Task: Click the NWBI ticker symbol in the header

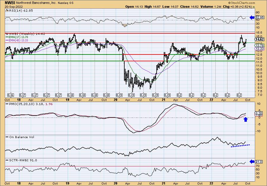Action: point(10,3)
